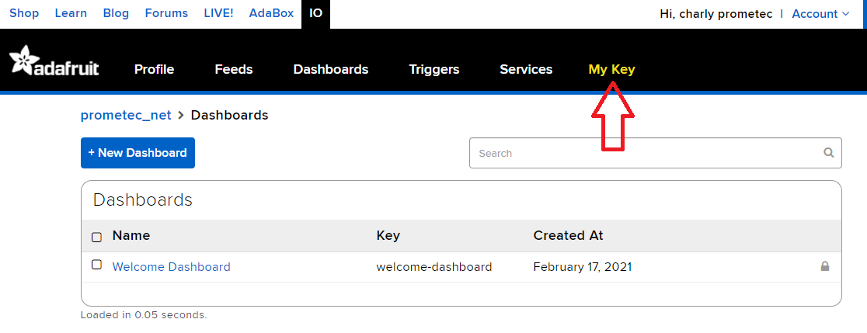Select the IO tab in top bar
The image size is (867, 333).
coord(315,13)
